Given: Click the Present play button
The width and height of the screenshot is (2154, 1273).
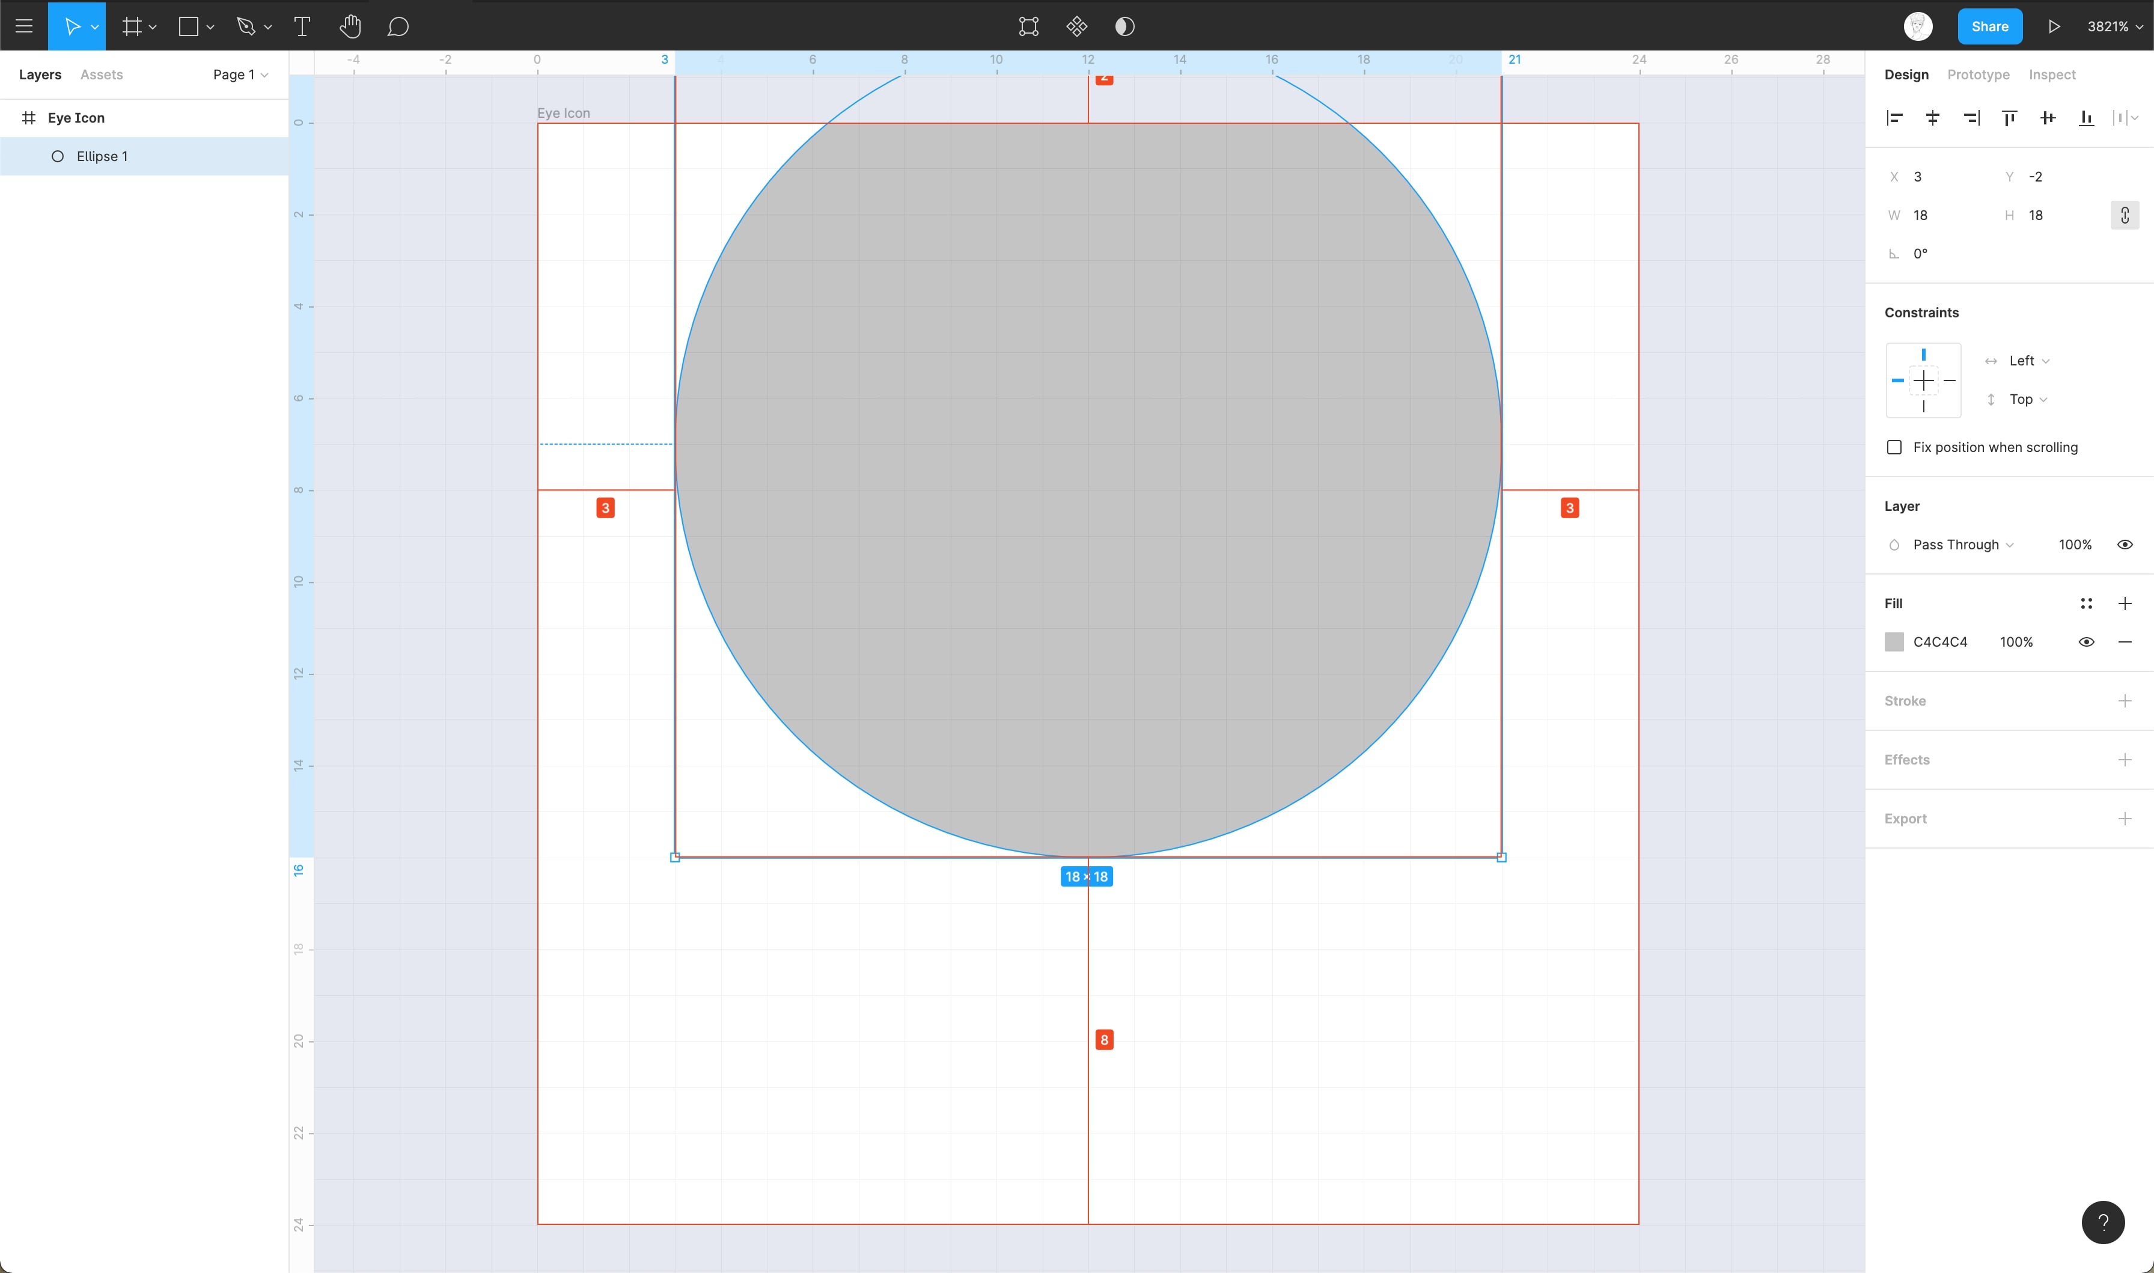Looking at the screenshot, I should [2054, 26].
